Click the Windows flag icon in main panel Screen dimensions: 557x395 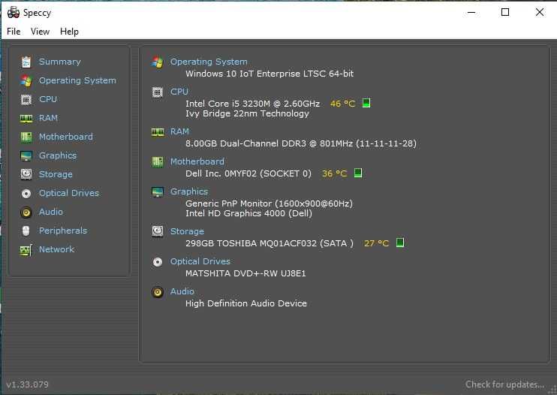tap(158, 62)
